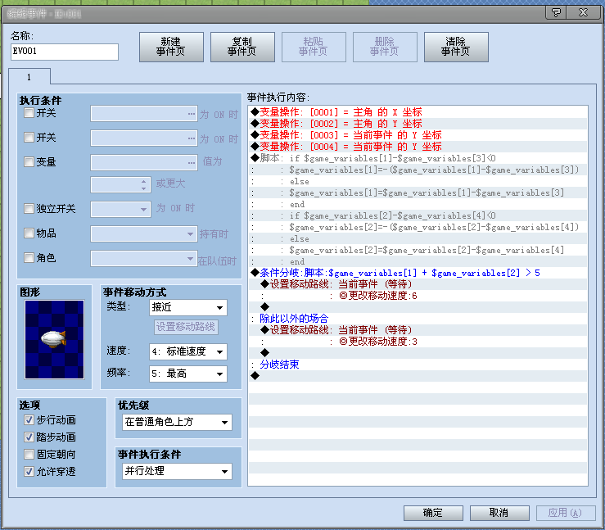Open the 物品 selection dropdown

click(144, 234)
